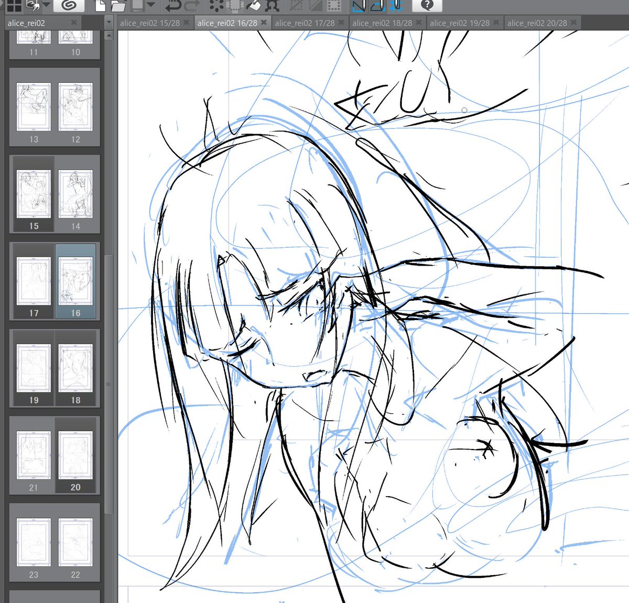The width and height of the screenshot is (629, 603).
Task: Go to tab alice_rei02 19/28
Action: tap(460, 23)
